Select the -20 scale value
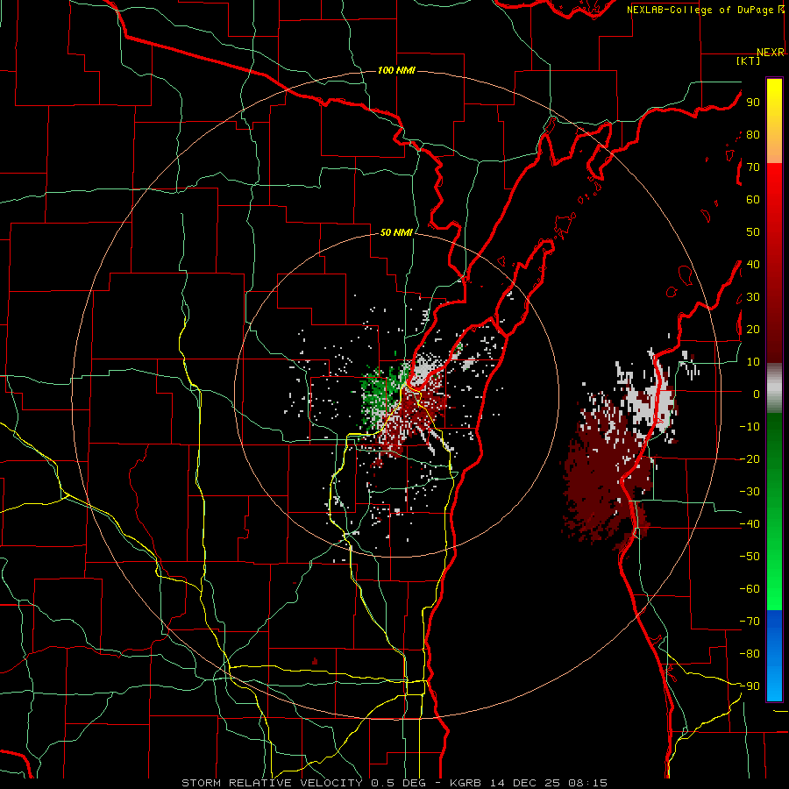Viewport: 789px width, 789px height. point(750,458)
